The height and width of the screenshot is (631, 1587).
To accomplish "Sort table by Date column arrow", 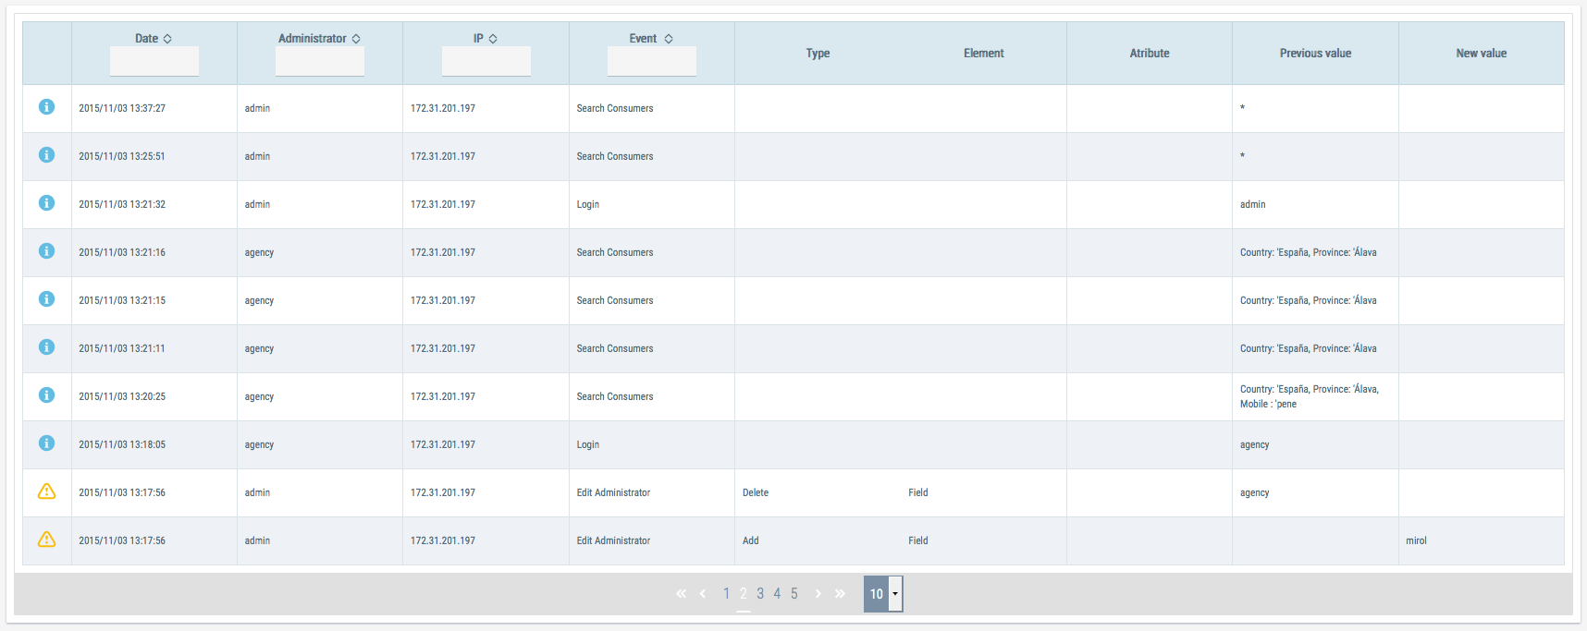I will (x=167, y=39).
